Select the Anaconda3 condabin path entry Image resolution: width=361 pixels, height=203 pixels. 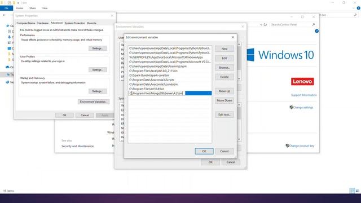[170, 84]
